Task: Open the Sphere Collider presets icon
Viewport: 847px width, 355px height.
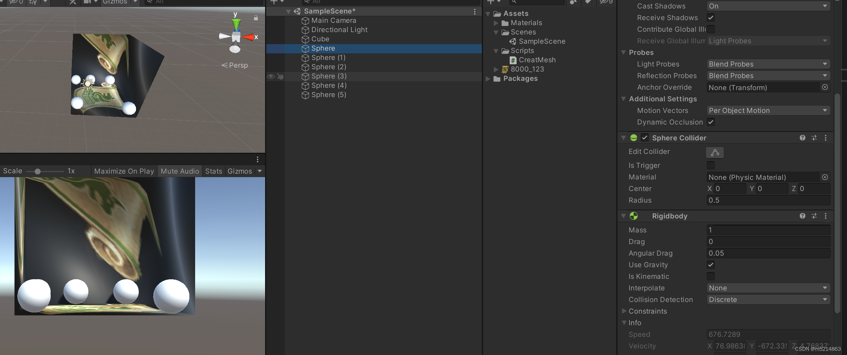Action: [x=814, y=138]
